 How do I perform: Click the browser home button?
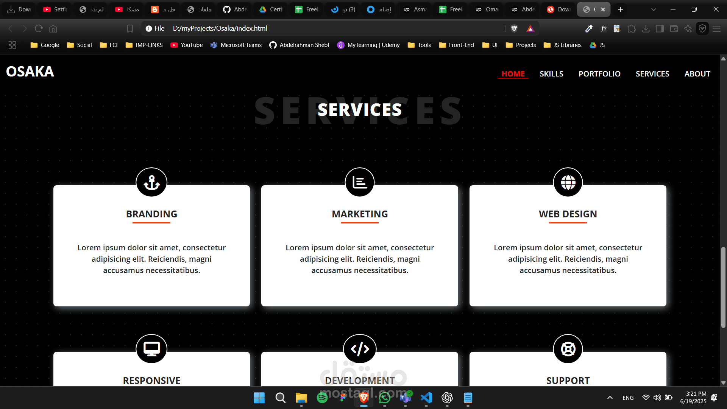[53, 28]
